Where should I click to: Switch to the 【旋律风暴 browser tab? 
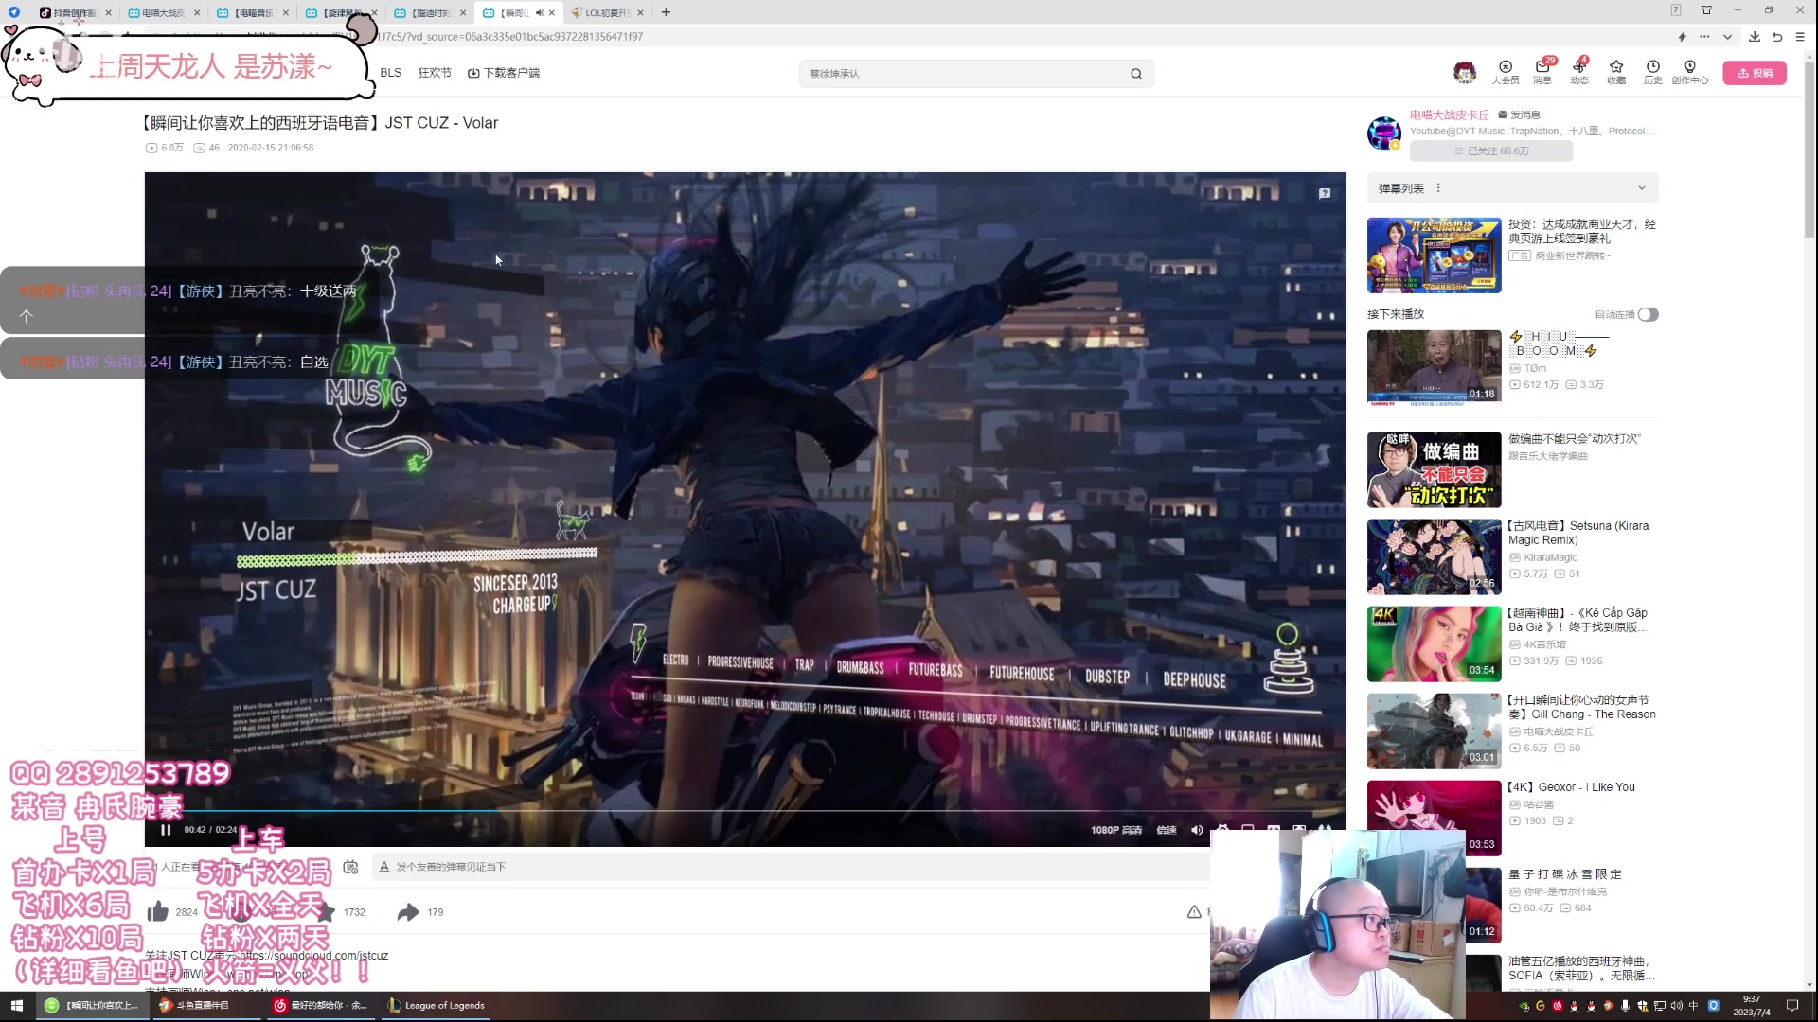tap(341, 12)
